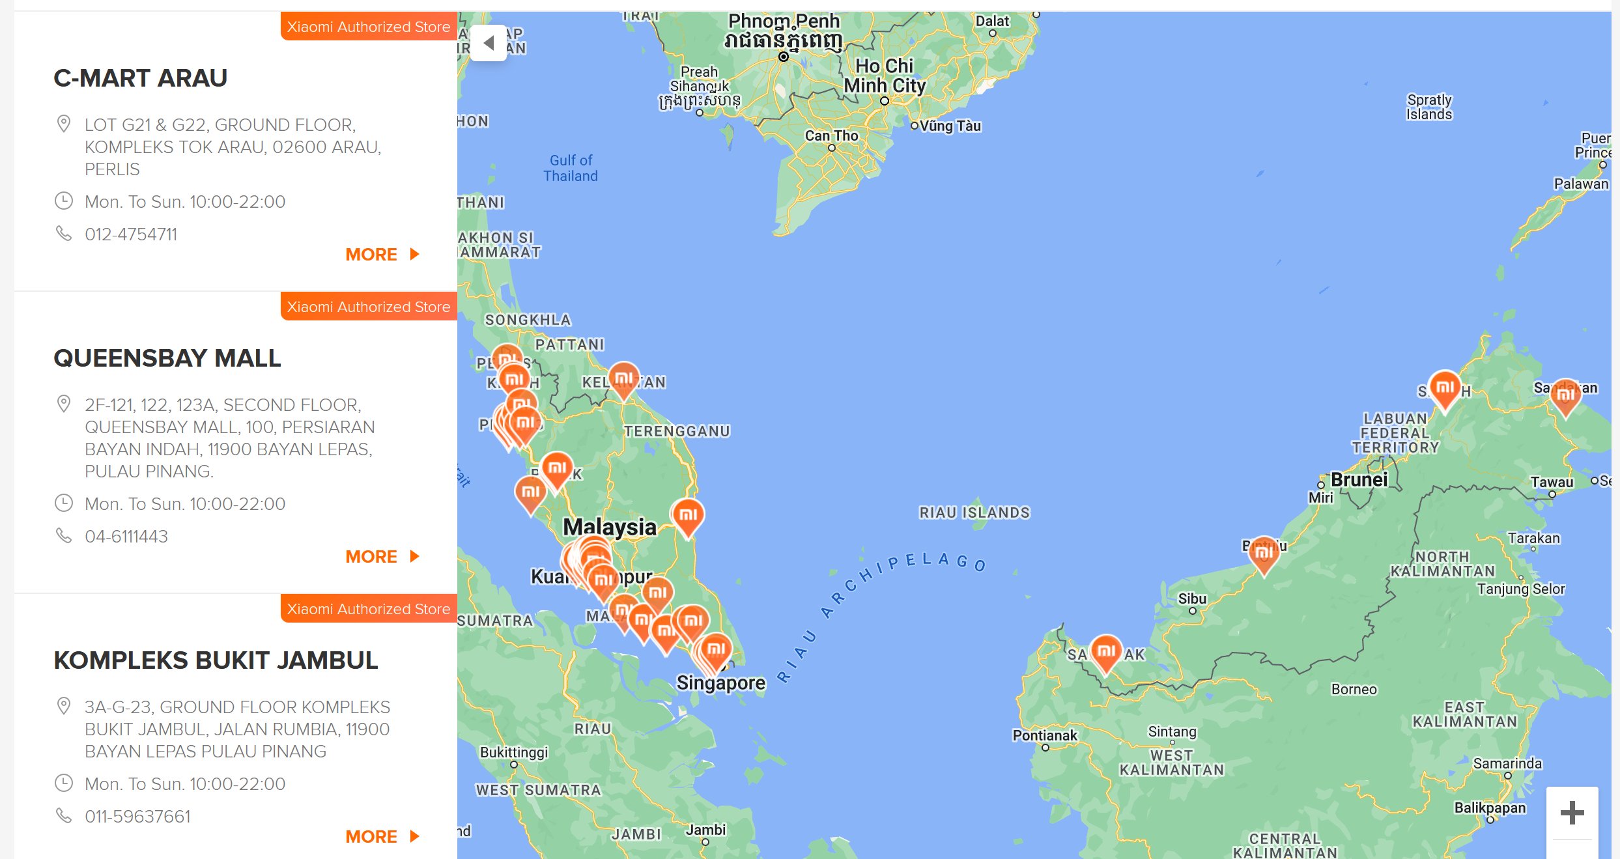This screenshot has width=1620, height=859.
Task: Select the store marker over Sabah
Action: 1444,389
